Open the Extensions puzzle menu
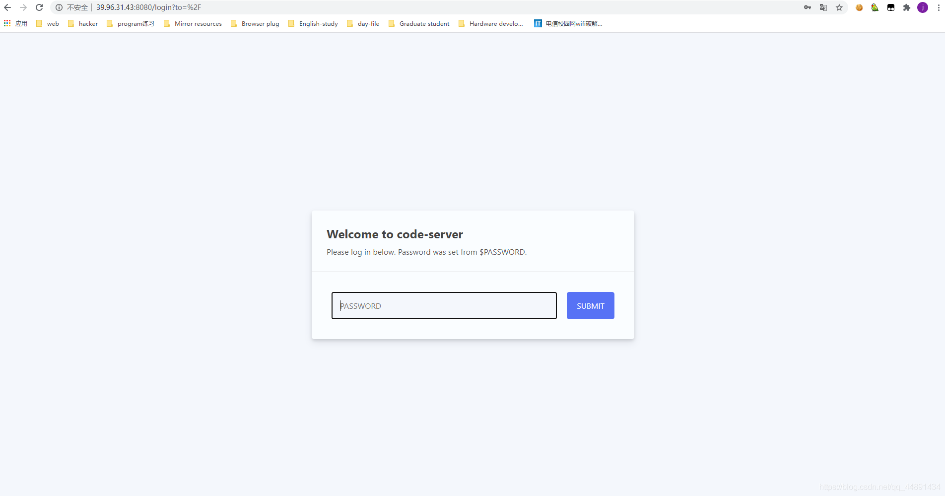The width and height of the screenshot is (945, 496). (x=907, y=7)
